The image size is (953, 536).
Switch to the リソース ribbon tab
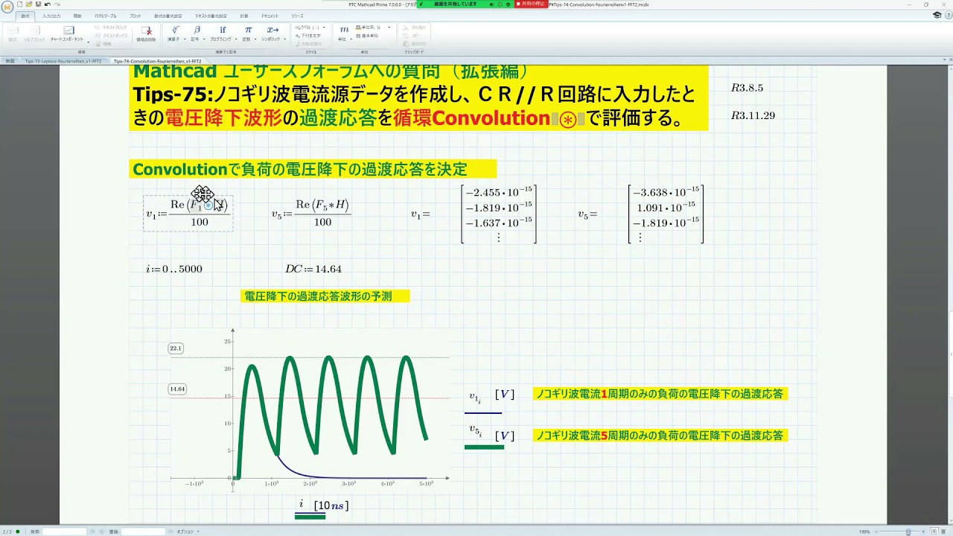pos(297,16)
